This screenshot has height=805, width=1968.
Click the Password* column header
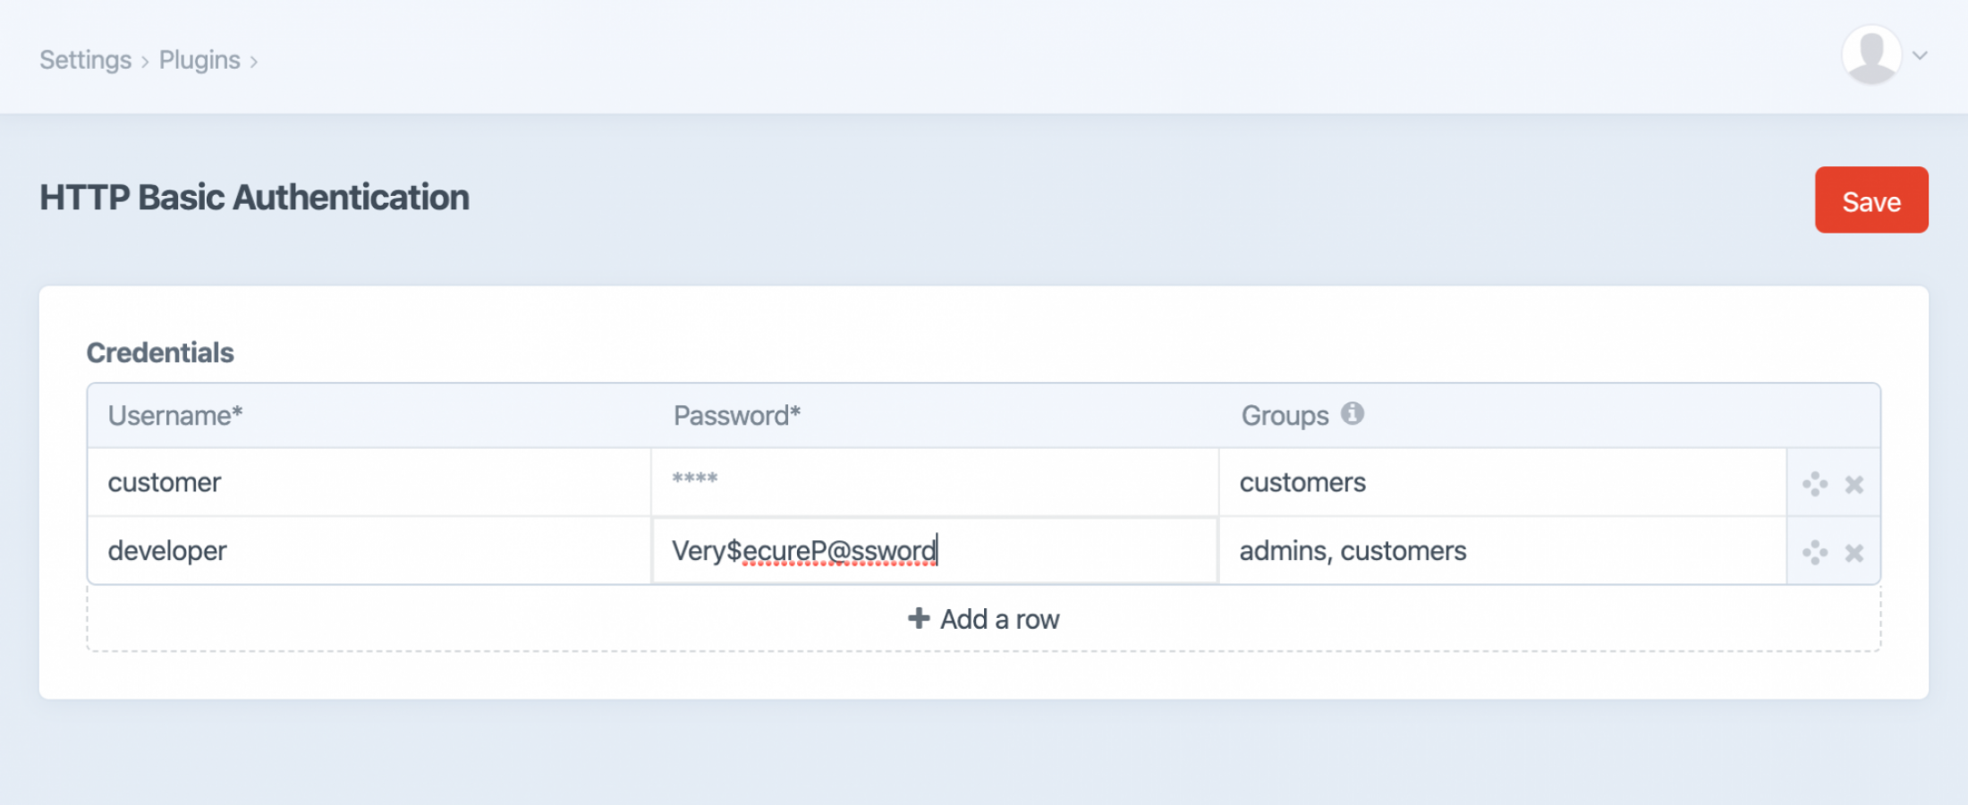[736, 415]
